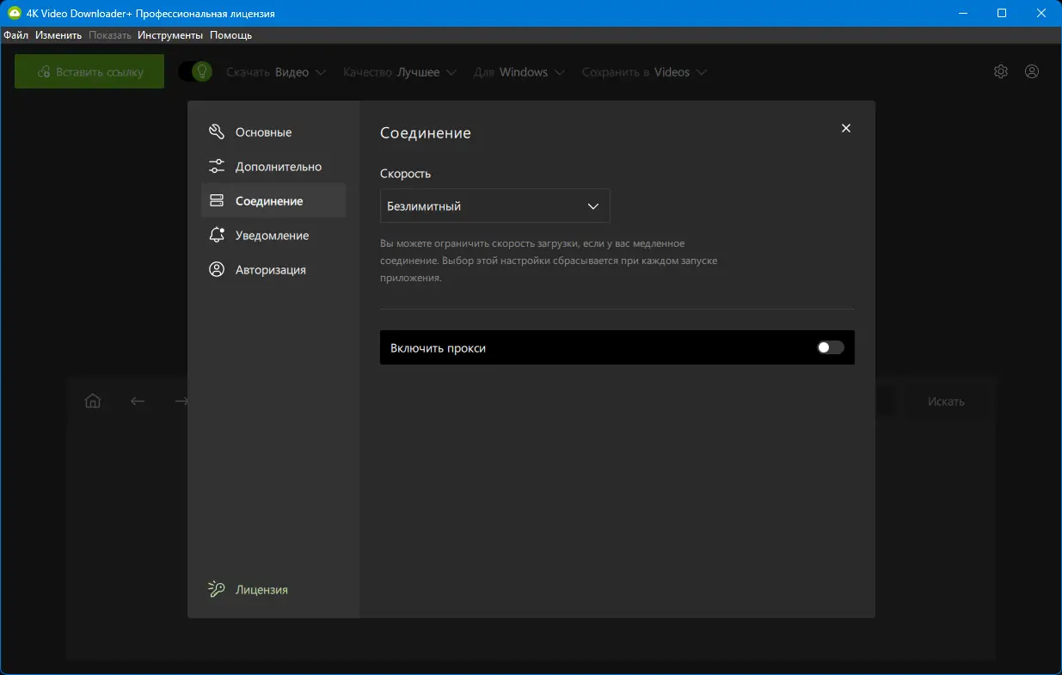1062x675 pixels.
Task: Click the server icon beside Соединение
Action: (x=217, y=201)
